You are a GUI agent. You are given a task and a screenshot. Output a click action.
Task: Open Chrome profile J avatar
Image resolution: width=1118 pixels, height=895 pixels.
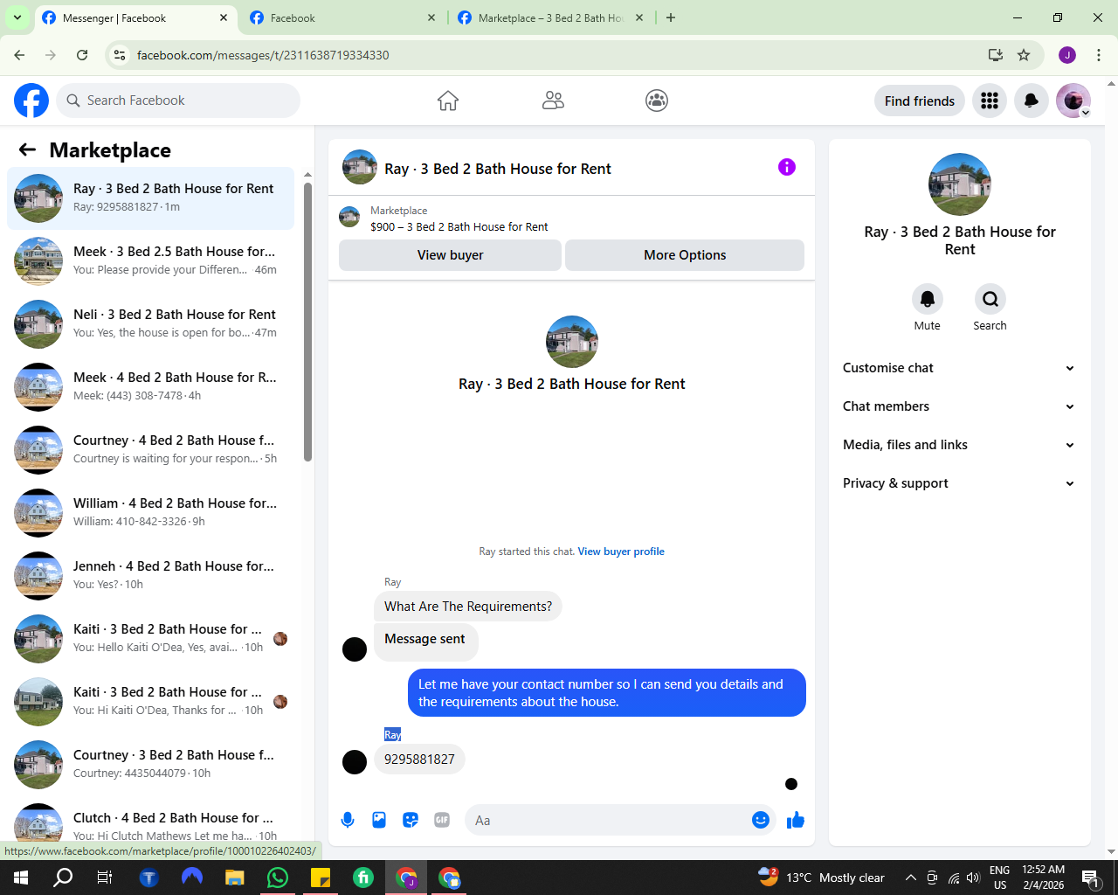pos(1067,55)
